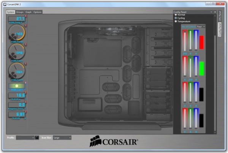Click group badge on H100i Temp readout

[x=26, y=16]
